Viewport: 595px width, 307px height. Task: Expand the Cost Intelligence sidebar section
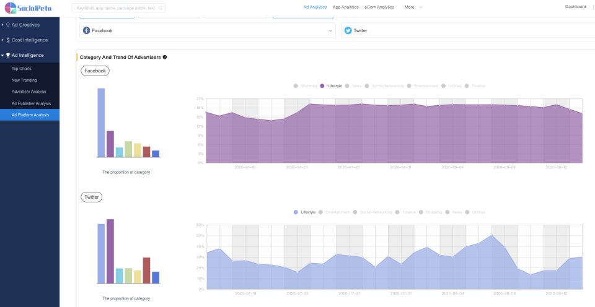(30, 40)
